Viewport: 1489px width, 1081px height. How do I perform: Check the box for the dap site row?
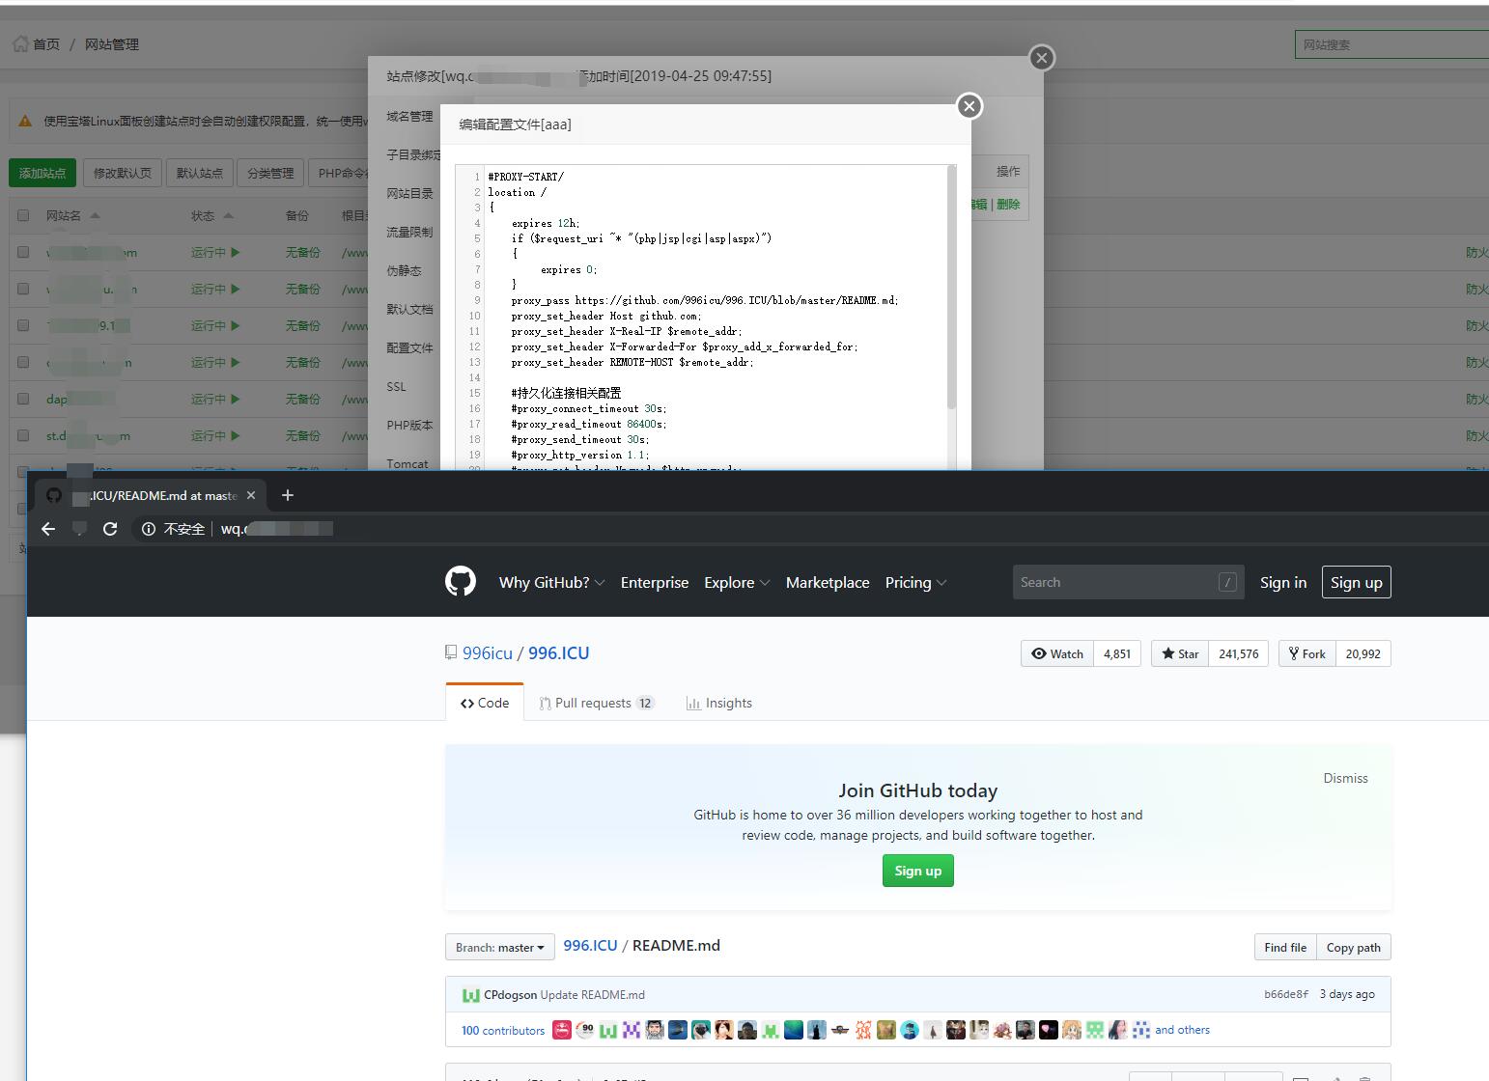tap(23, 399)
